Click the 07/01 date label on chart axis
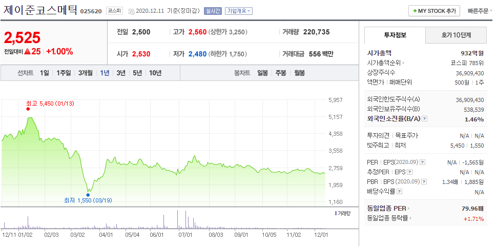 tap(185, 235)
